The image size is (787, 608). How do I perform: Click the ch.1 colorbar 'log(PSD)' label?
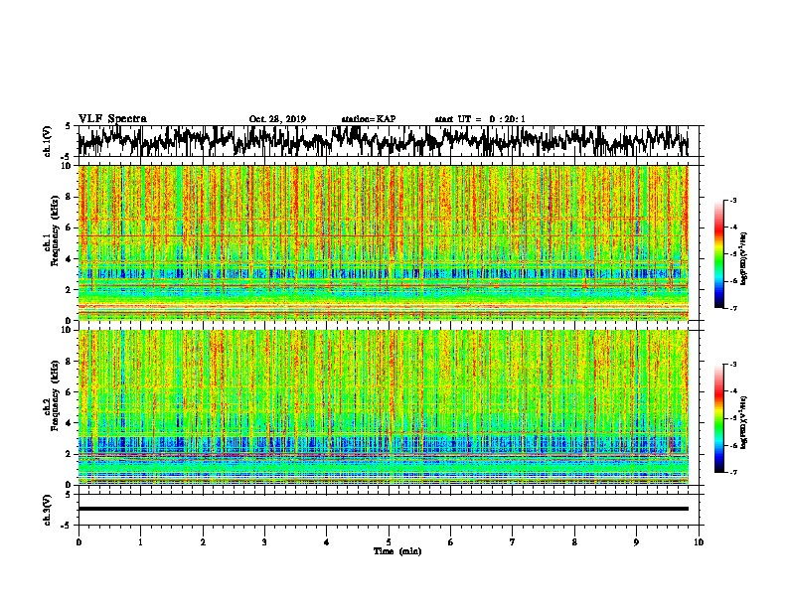tap(743, 259)
